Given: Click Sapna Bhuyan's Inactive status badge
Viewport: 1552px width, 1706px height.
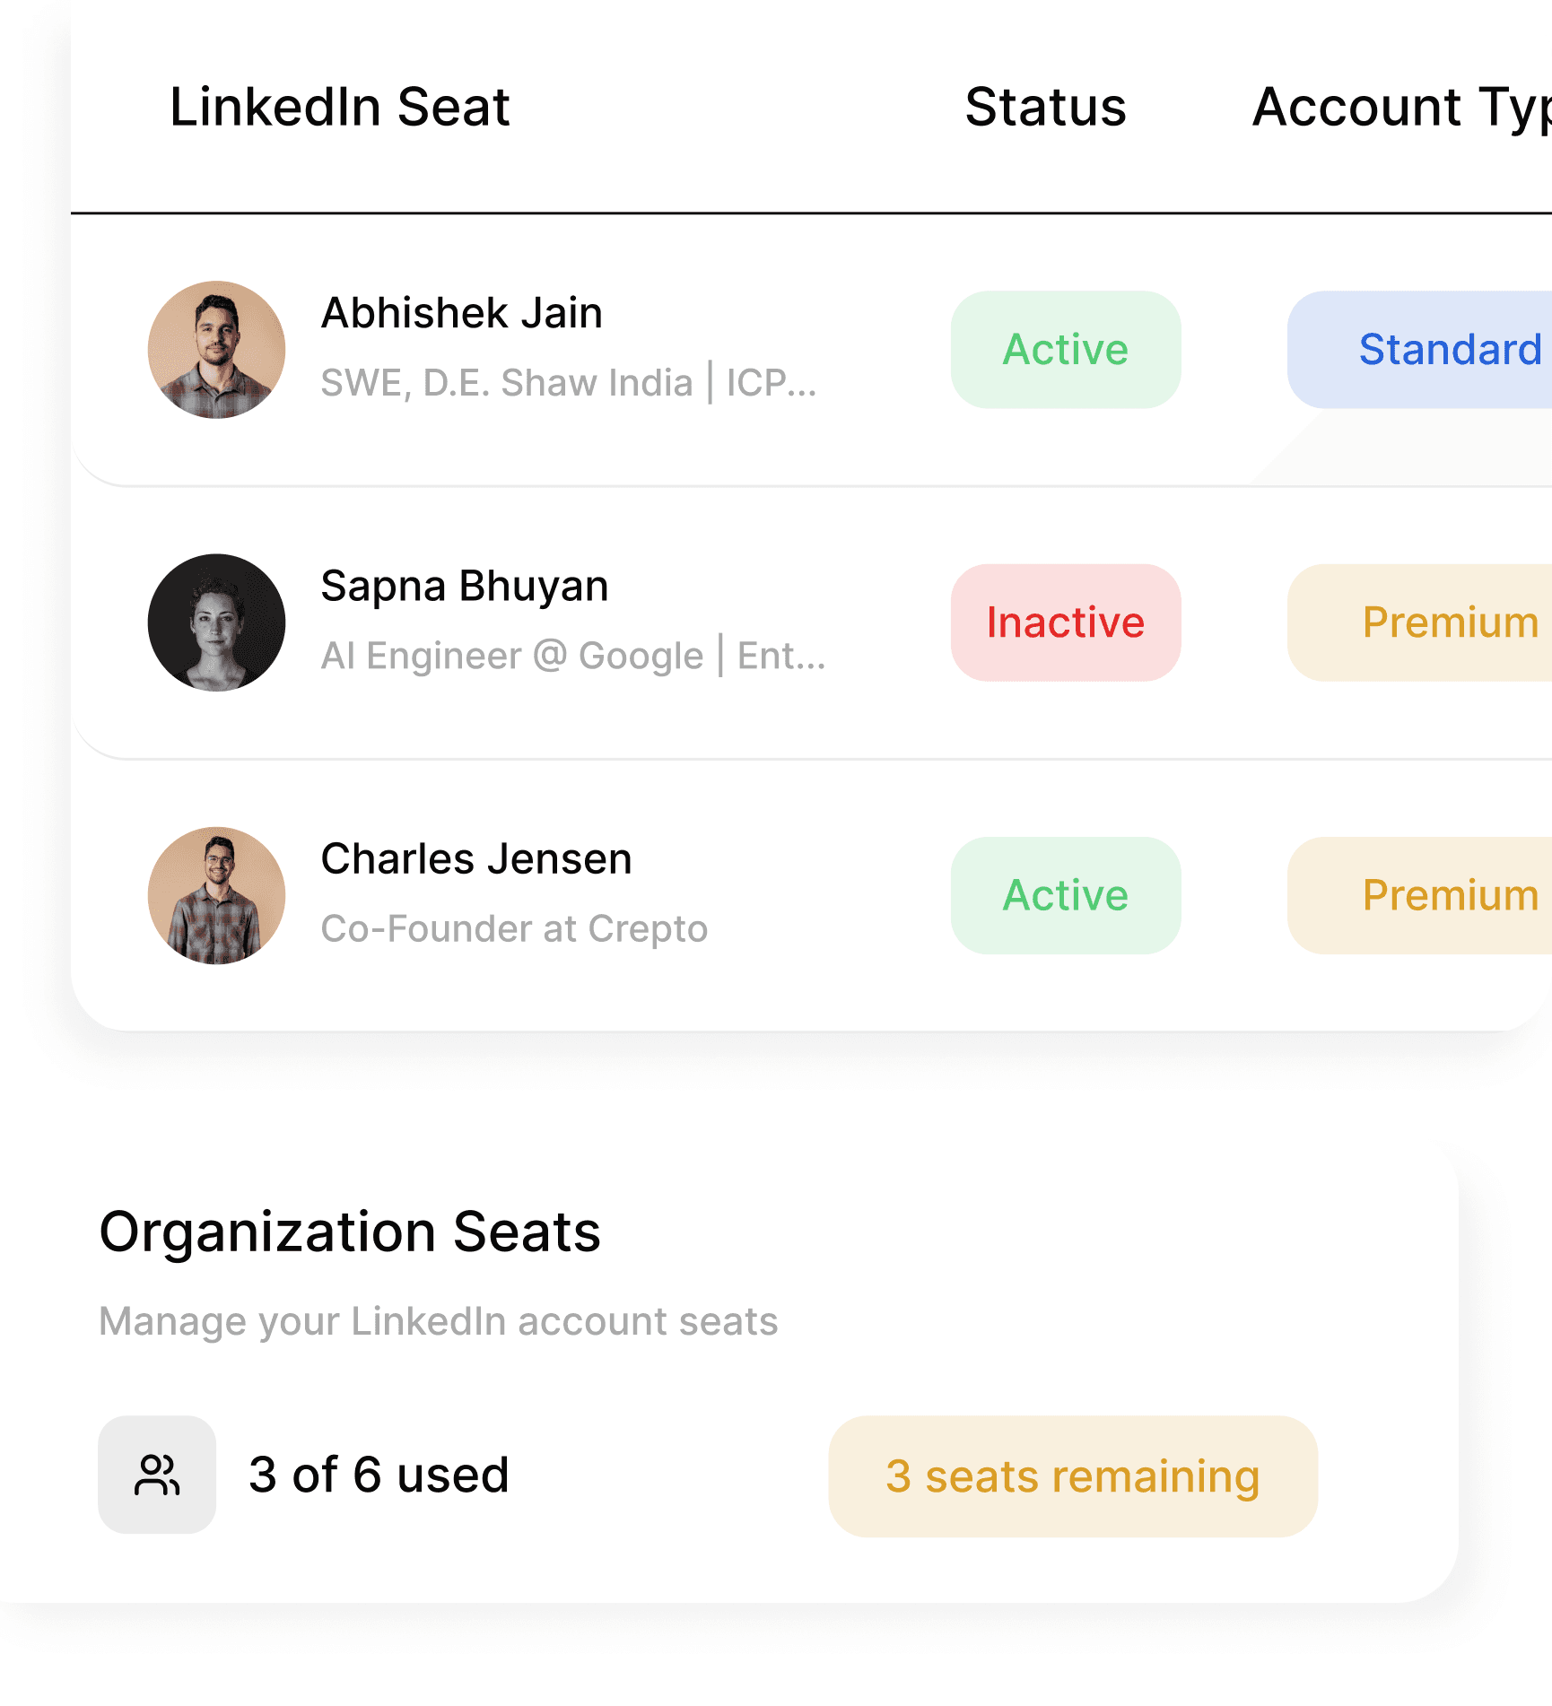Looking at the screenshot, I should click(x=1066, y=622).
